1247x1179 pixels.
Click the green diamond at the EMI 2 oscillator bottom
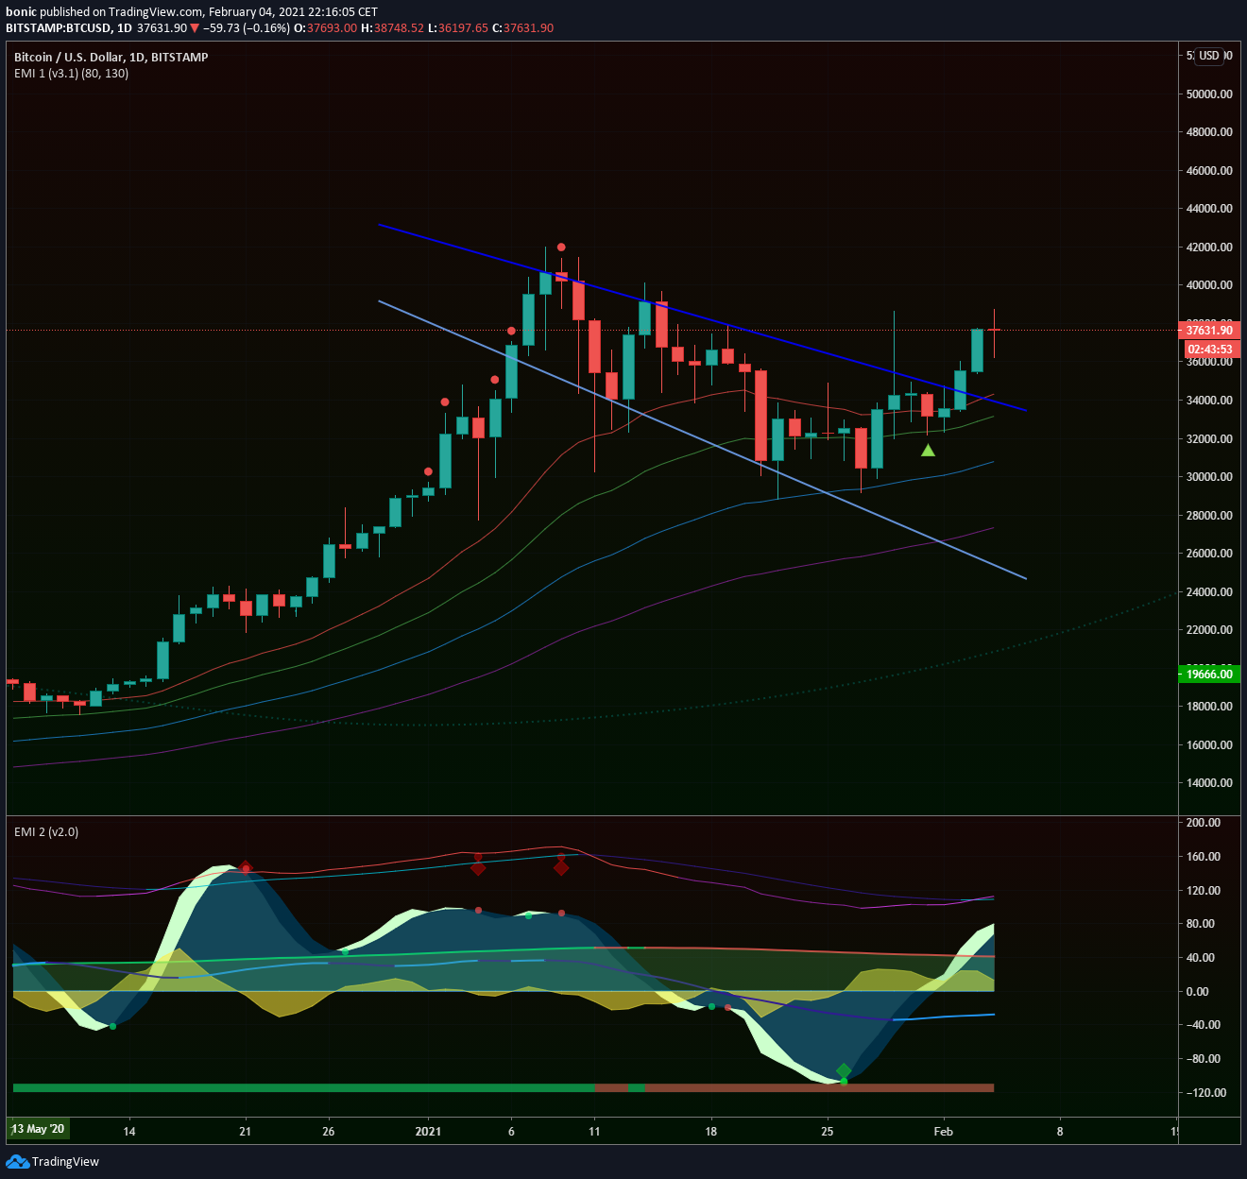pyautogui.click(x=844, y=1070)
